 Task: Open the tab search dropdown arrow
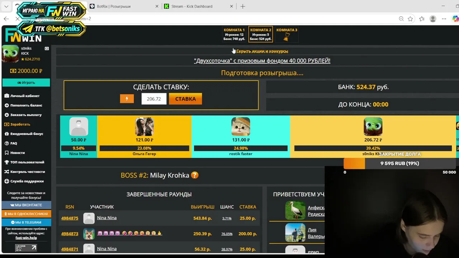[x=6, y=6]
